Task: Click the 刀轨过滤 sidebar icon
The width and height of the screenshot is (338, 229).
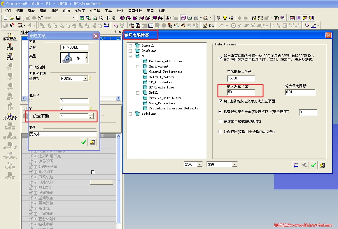Action: 10,116
